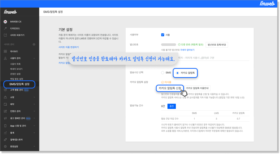The height and width of the screenshot is (154, 280).
Task: Expand the 환경설정 menu arrow
Action: click(x=34, y=146)
